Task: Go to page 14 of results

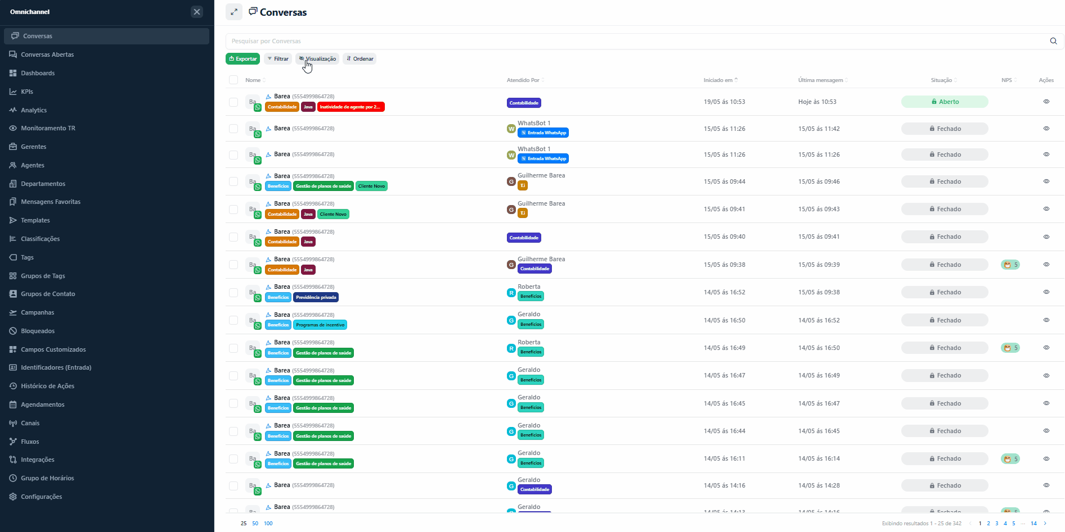Action: pyautogui.click(x=1033, y=523)
